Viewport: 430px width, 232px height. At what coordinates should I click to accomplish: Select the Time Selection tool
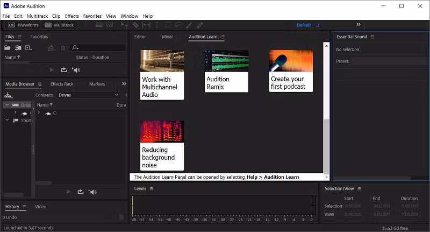157,25
